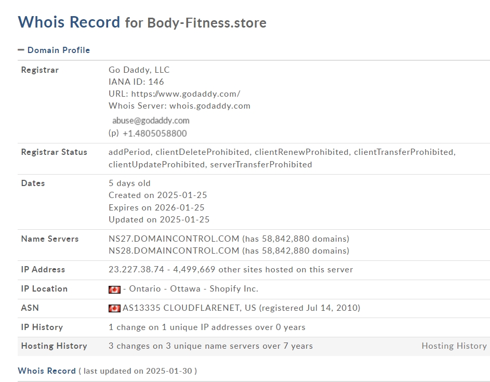Screen dimensions: 490x382
Task: Click the status line starting with 'addPeriod'
Action: [282, 152]
